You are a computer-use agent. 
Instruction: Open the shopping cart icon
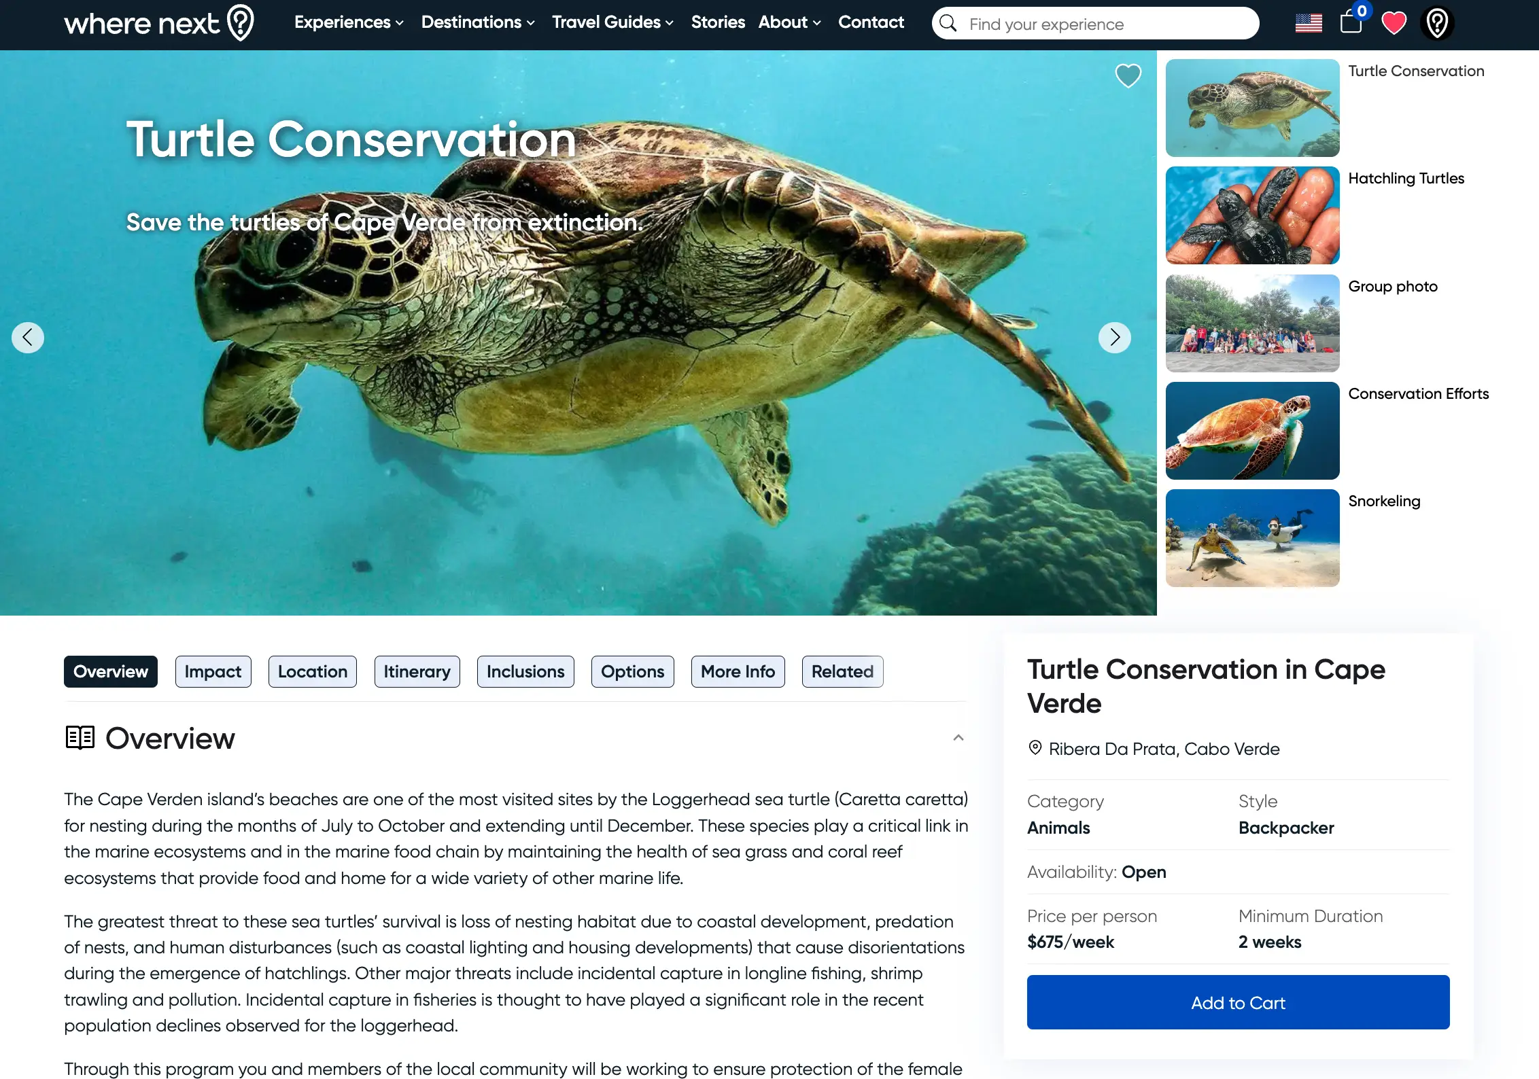(x=1351, y=22)
